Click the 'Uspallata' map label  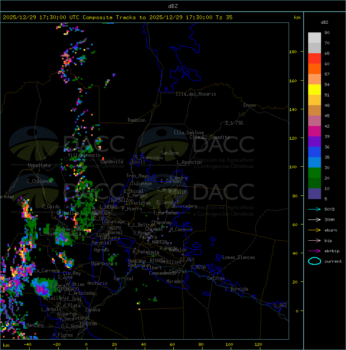(x=39, y=165)
